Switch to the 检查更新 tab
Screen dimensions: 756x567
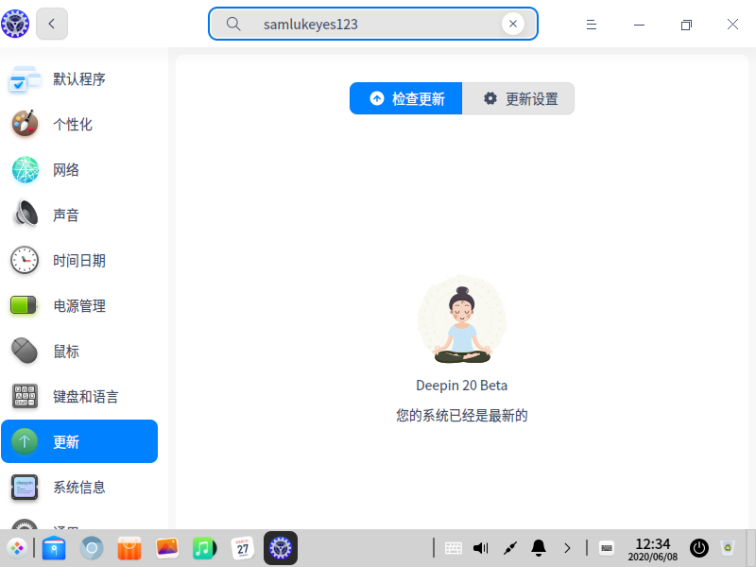406,98
